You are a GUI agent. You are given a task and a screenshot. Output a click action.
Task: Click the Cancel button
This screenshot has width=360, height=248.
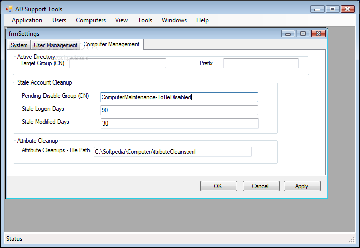click(x=261, y=186)
